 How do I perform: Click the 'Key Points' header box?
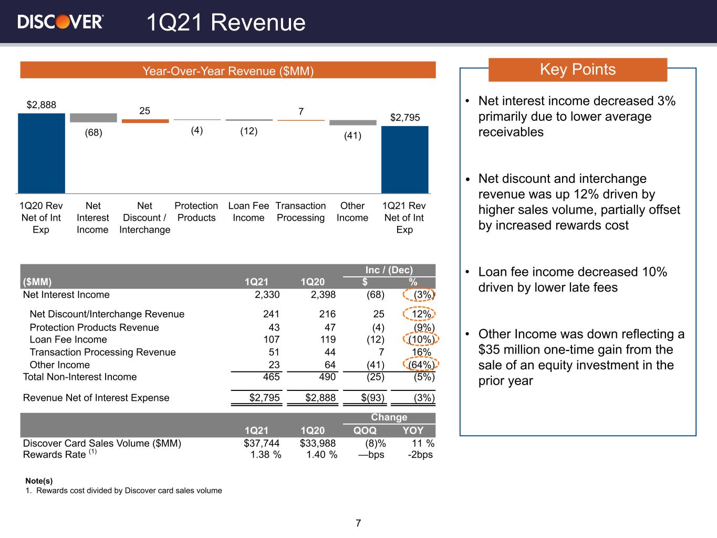(578, 69)
